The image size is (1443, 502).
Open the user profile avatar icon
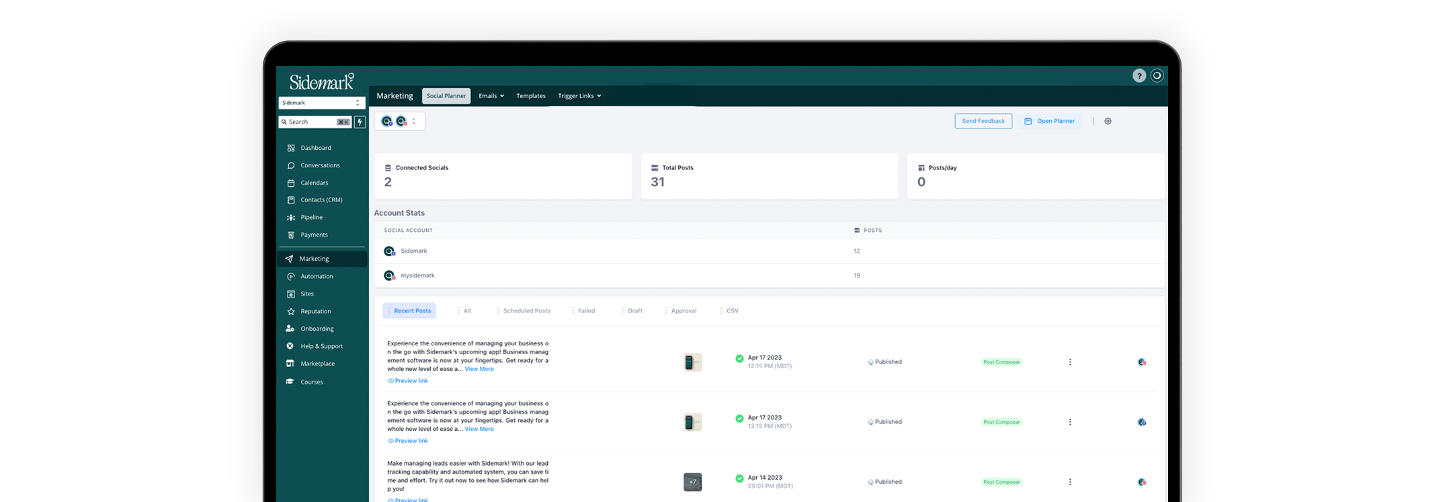tap(1157, 76)
